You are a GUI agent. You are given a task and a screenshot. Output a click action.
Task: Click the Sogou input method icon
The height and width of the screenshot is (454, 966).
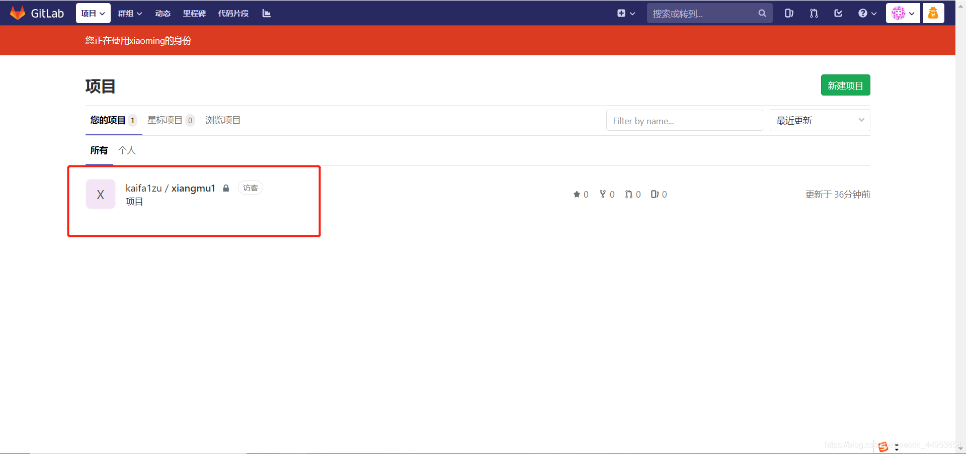(883, 446)
